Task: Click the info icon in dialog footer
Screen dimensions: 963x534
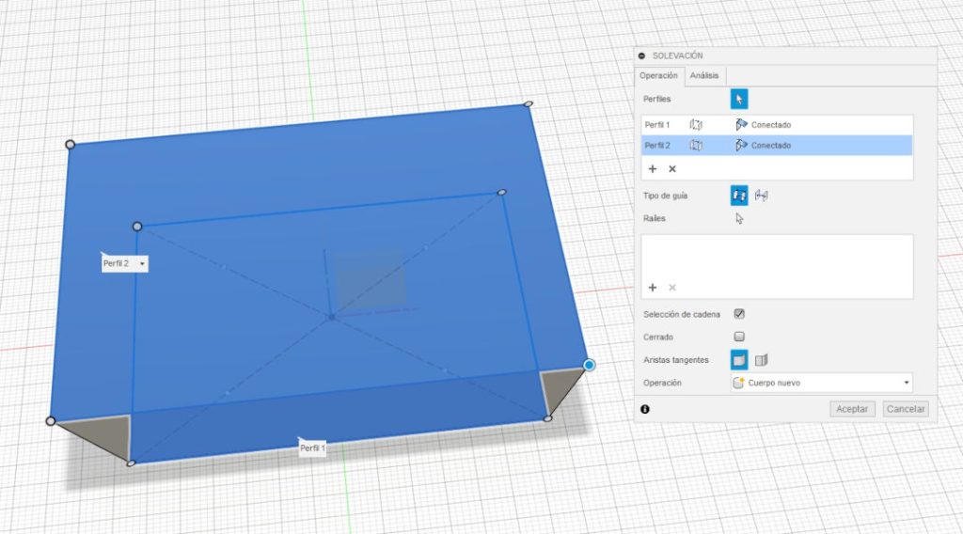Action: (x=645, y=409)
